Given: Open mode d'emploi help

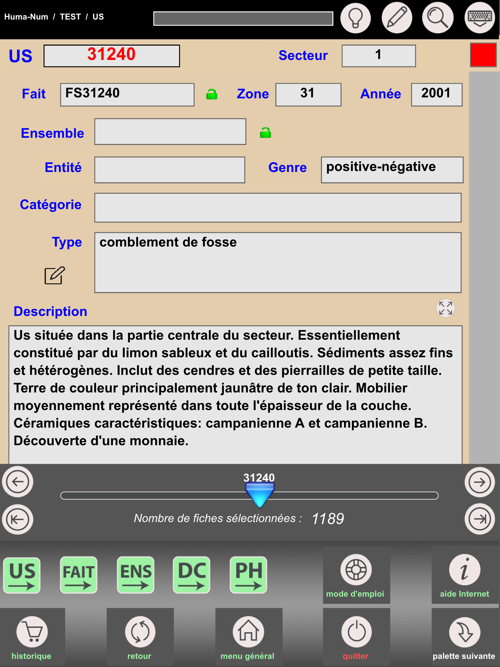Looking at the screenshot, I should [x=356, y=575].
